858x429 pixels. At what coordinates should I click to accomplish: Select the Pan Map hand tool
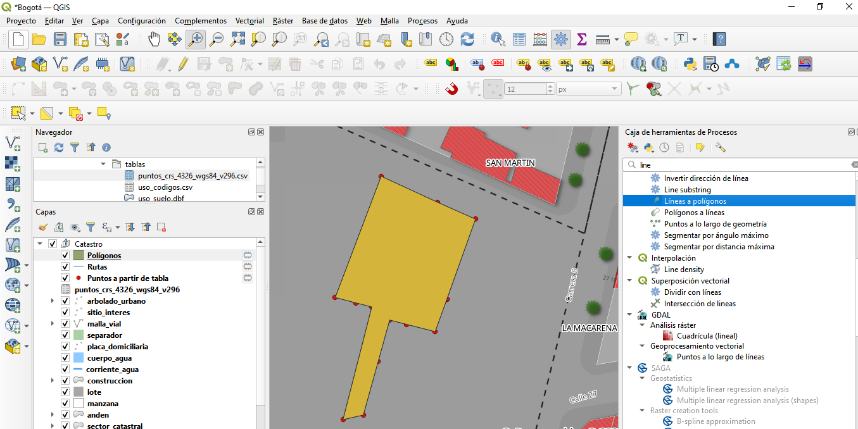pos(154,39)
